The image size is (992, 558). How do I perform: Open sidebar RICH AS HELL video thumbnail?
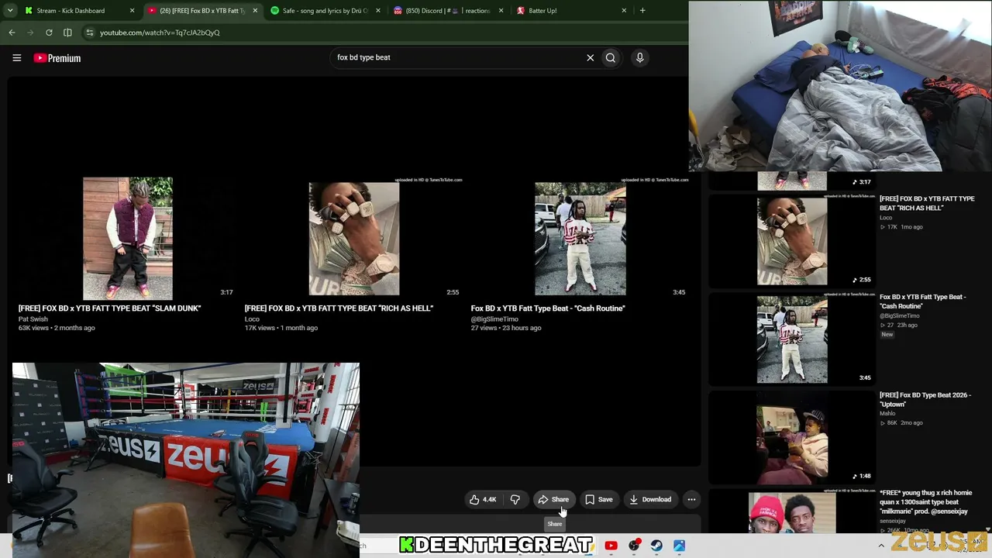click(x=792, y=241)
